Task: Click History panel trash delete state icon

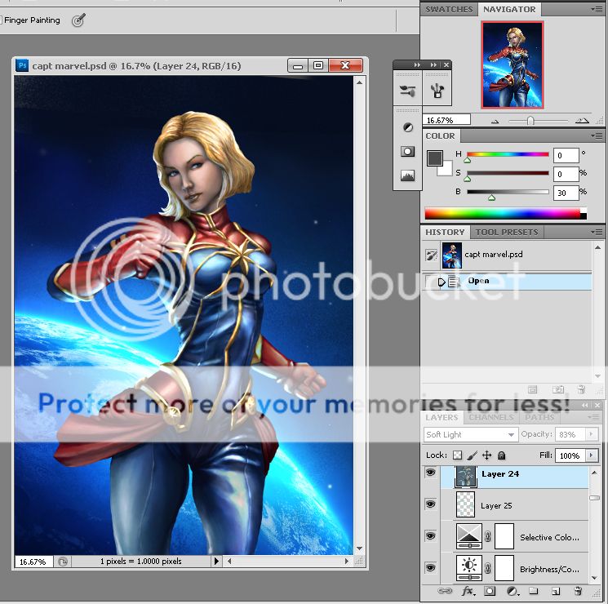Action: coord(581,389)
